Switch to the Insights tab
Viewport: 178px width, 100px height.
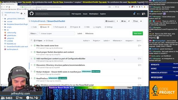click(x=97, y=27)
